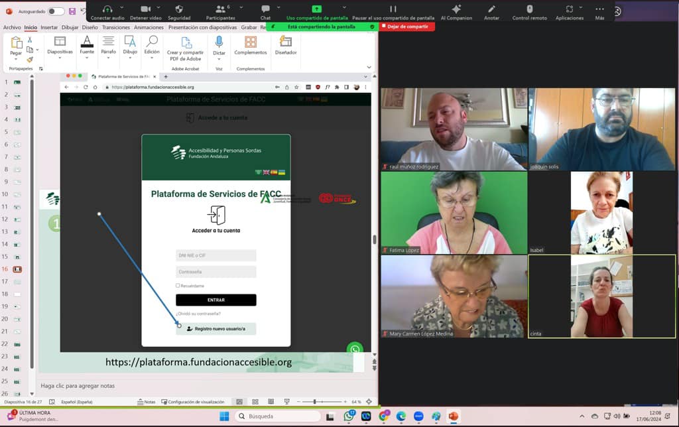This screenshot has width=679, height=427.
Task: Stop video with the Detener vídeo camera icon
Action: click(145, 9)
